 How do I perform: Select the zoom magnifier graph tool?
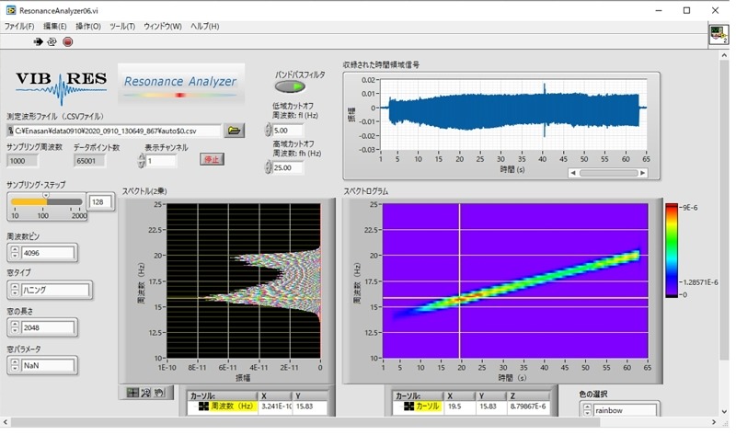coord(146,393)
